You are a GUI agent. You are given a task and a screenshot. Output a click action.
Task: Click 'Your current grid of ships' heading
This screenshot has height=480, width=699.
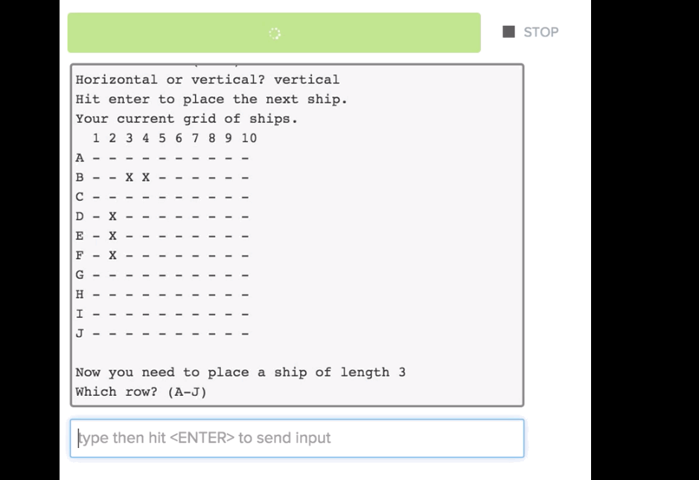186,118
